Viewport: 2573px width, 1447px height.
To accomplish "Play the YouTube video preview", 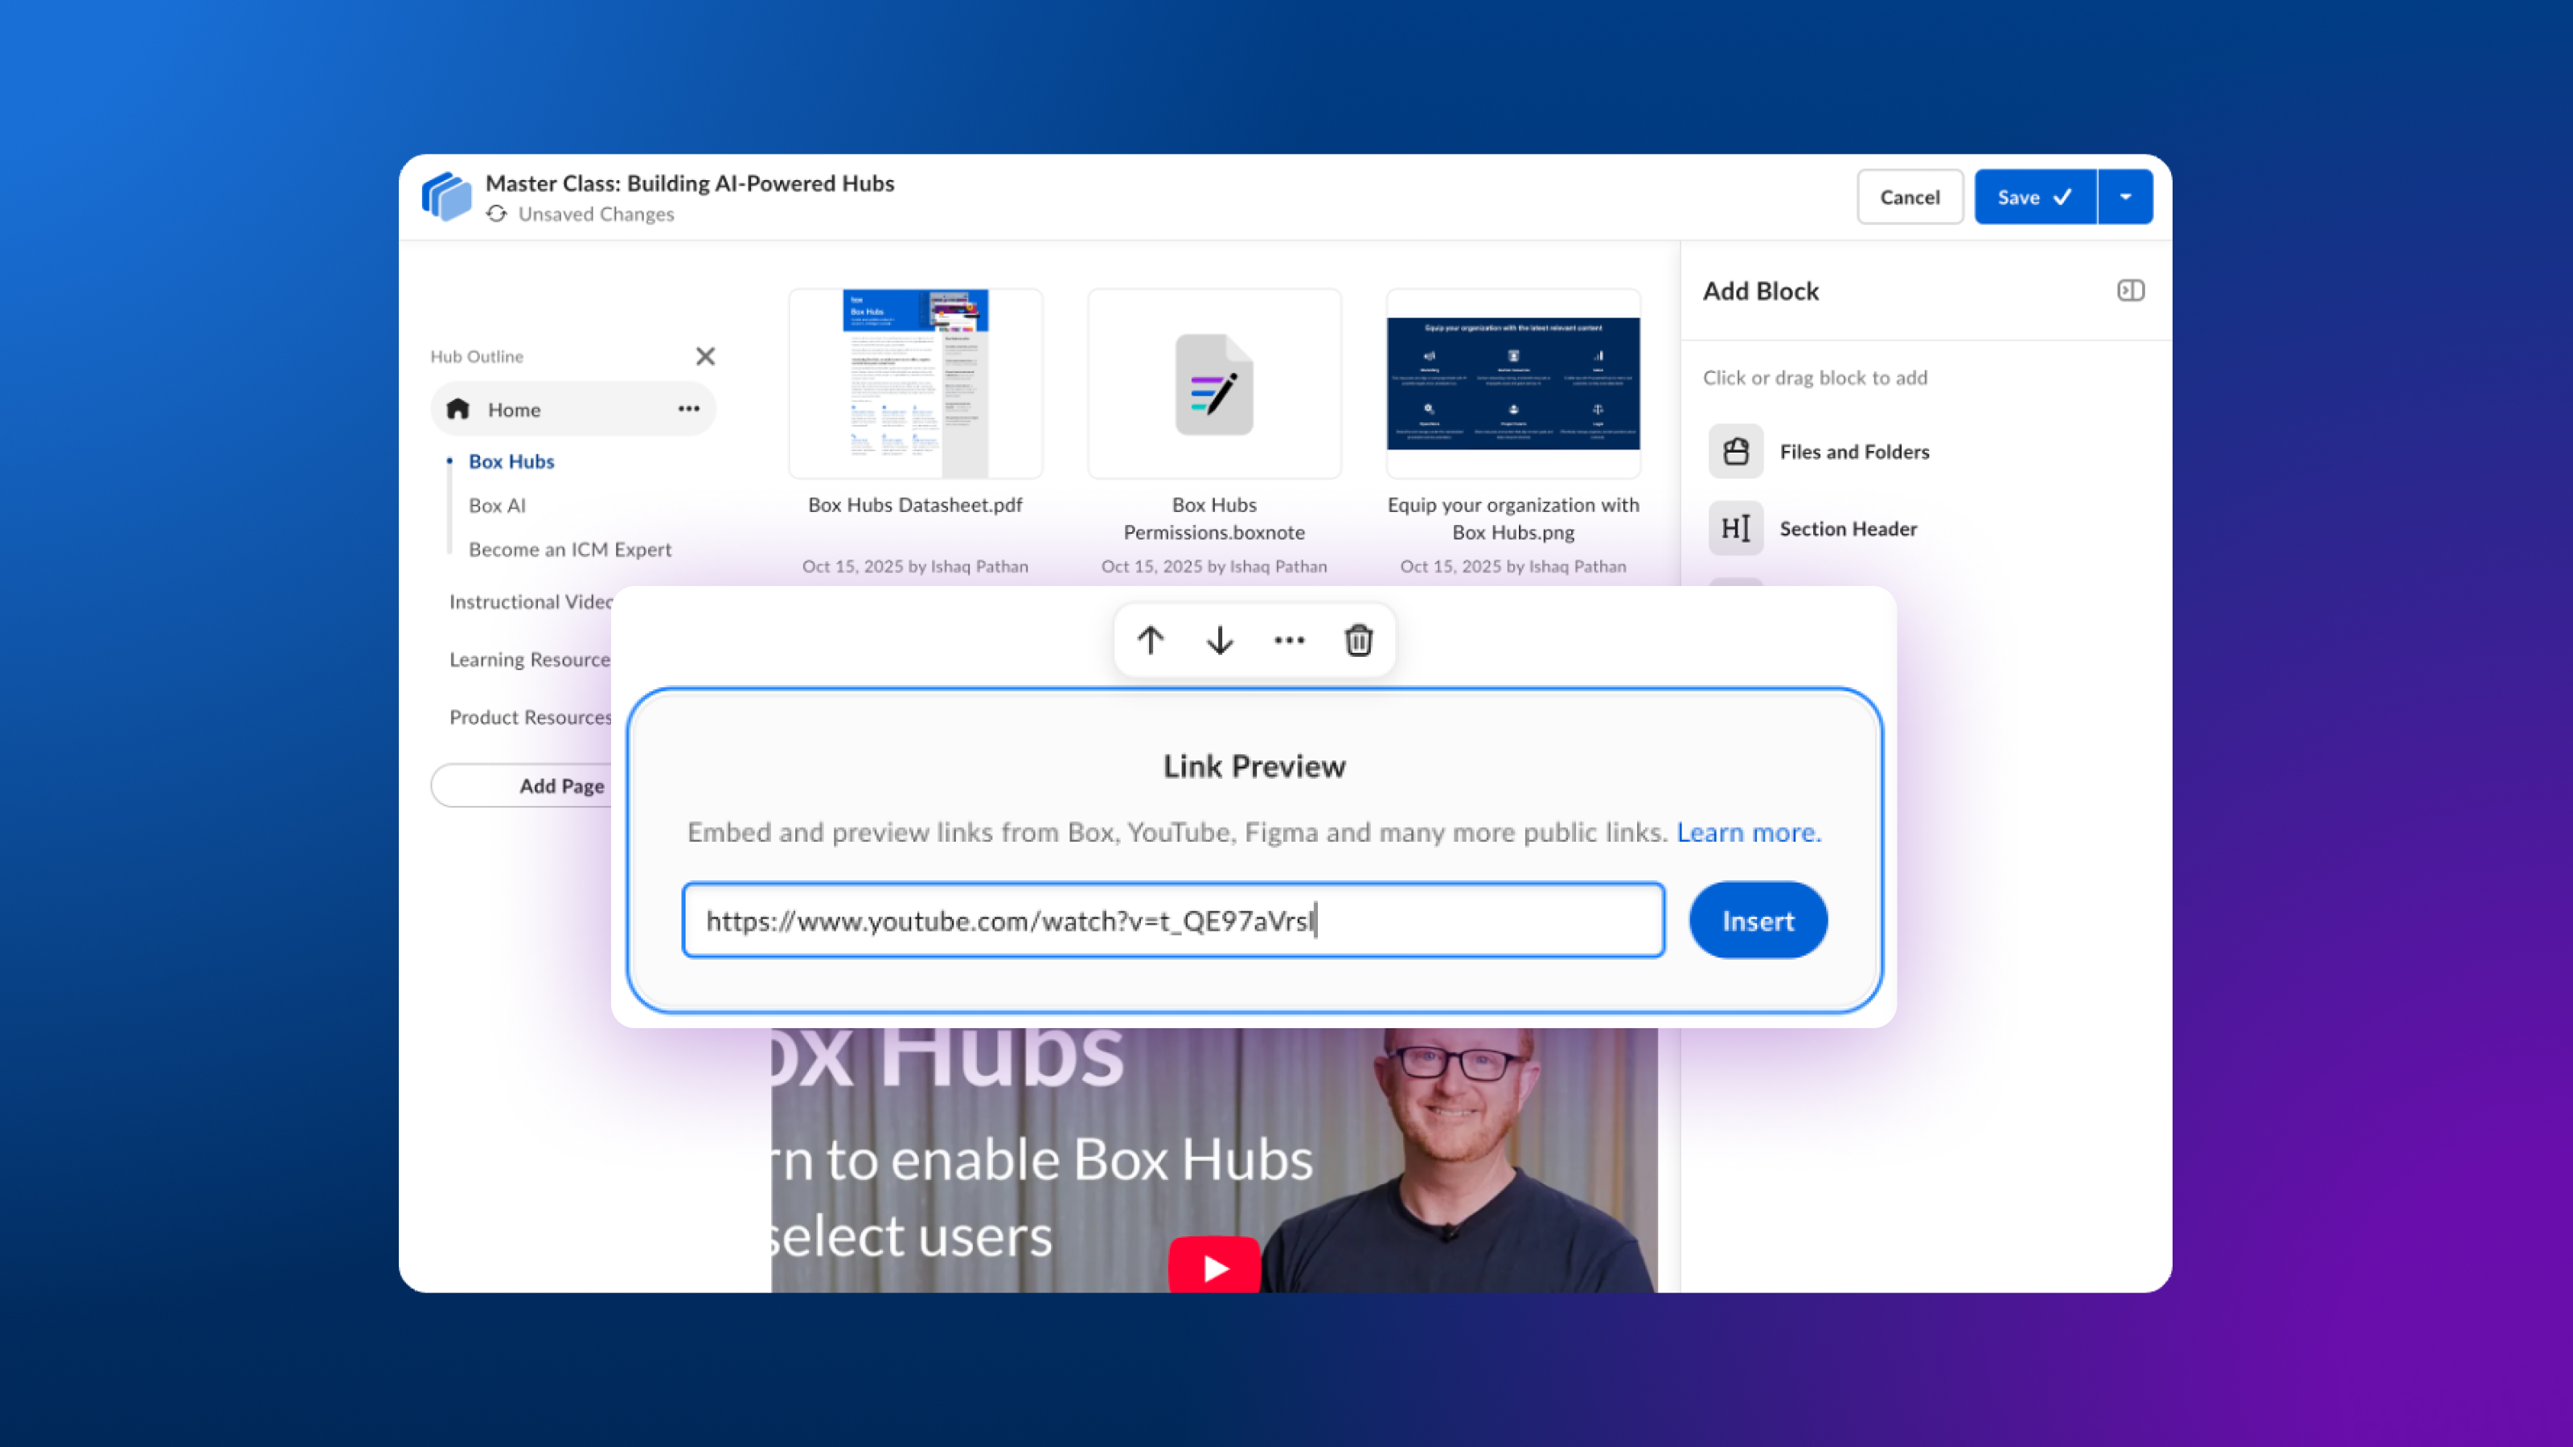I will click(x=1215, y=1266).
